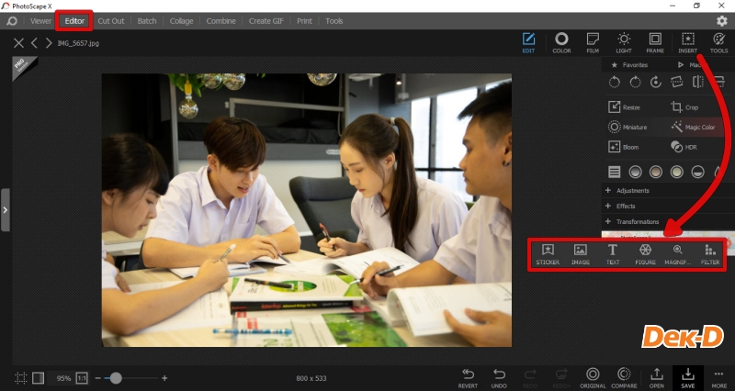Expand the Transformations section

(637, 221)
